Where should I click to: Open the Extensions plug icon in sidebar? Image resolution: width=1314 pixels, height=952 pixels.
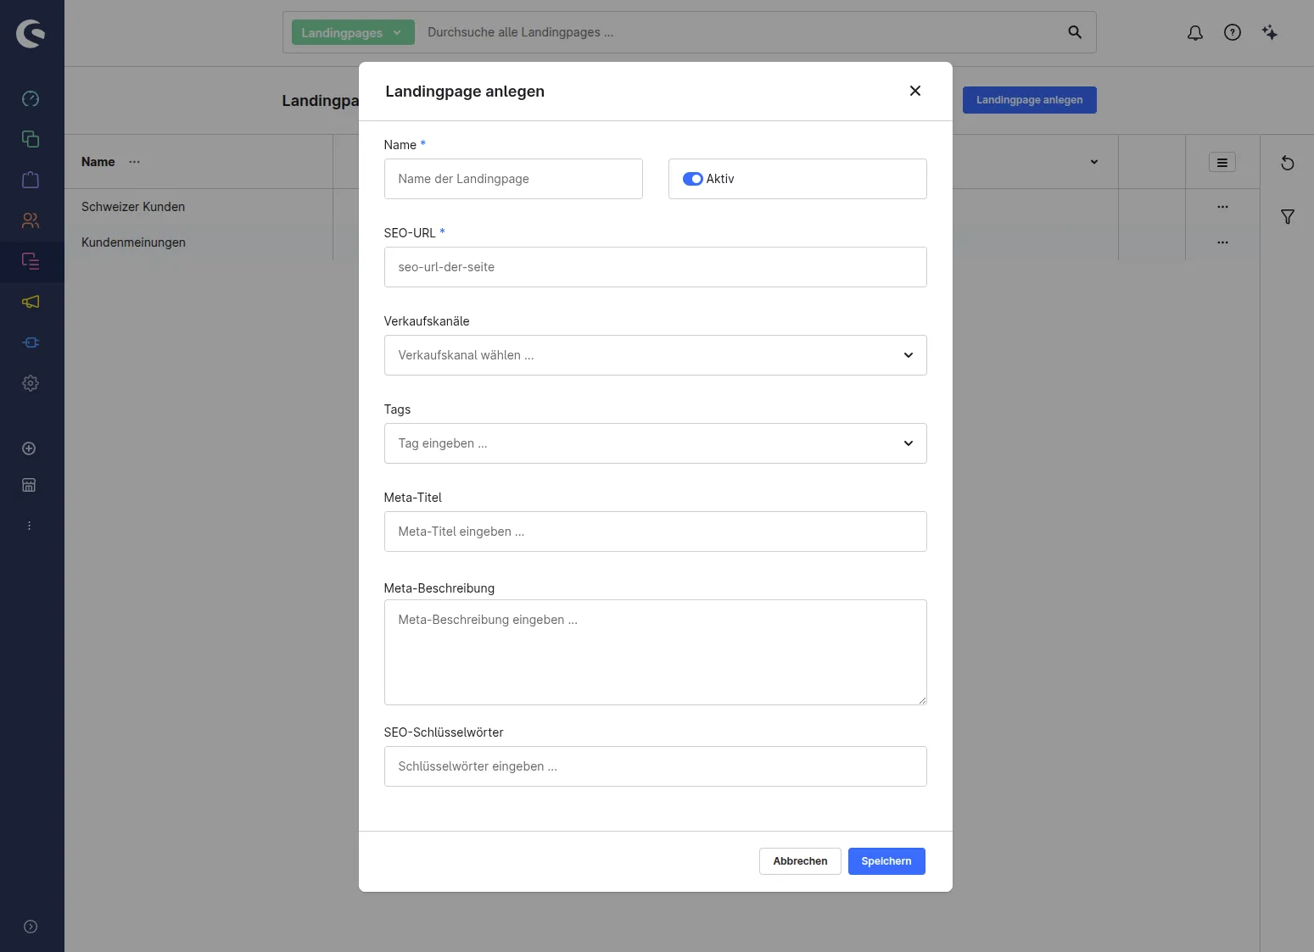[31, 342]
